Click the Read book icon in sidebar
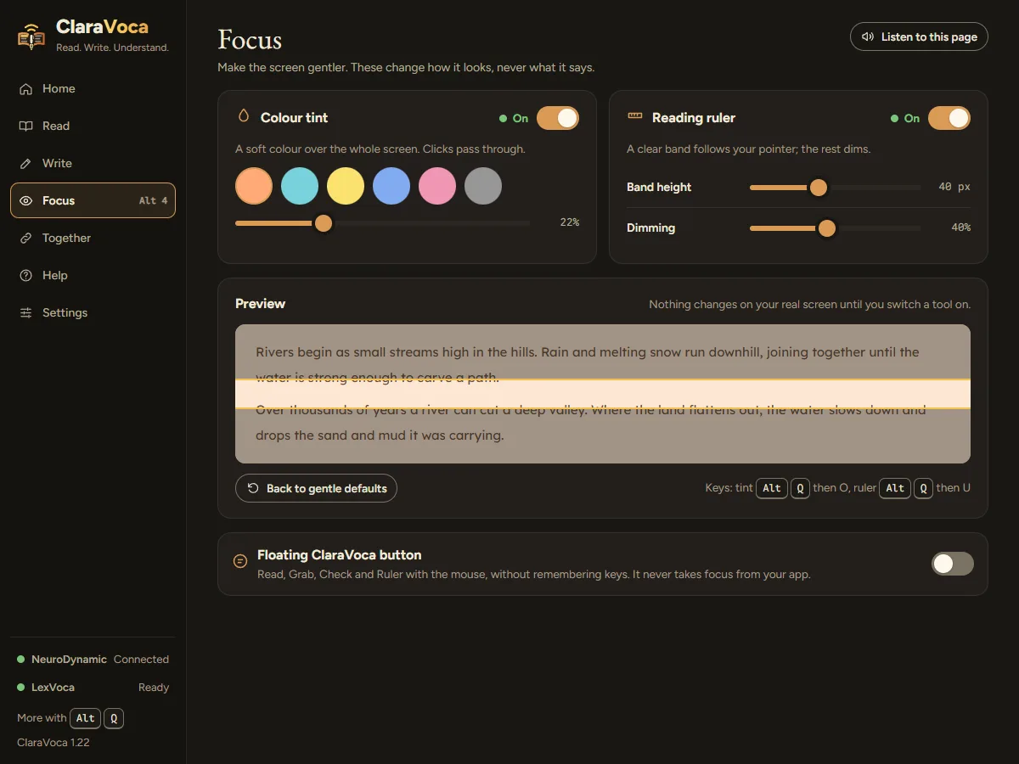1019x764 pixels. coord(26,126)
